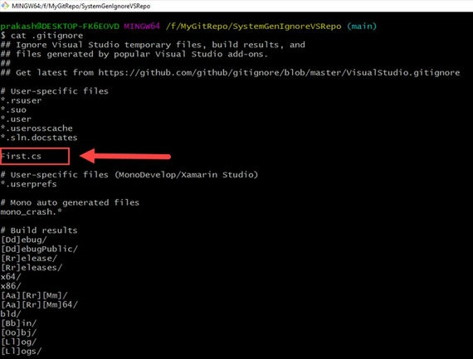Screen dimensions: 473x359
Task: Click the *.userprefs line
Action: tap(28, 184)
